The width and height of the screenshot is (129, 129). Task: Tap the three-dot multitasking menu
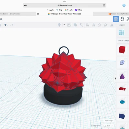pos(64,1)
